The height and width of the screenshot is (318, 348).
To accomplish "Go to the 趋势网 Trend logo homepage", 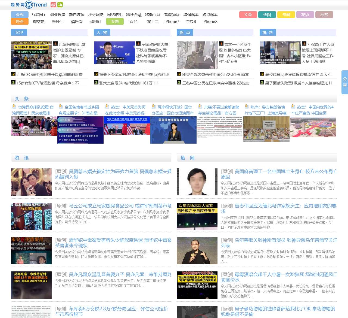I will coord(29,5).
